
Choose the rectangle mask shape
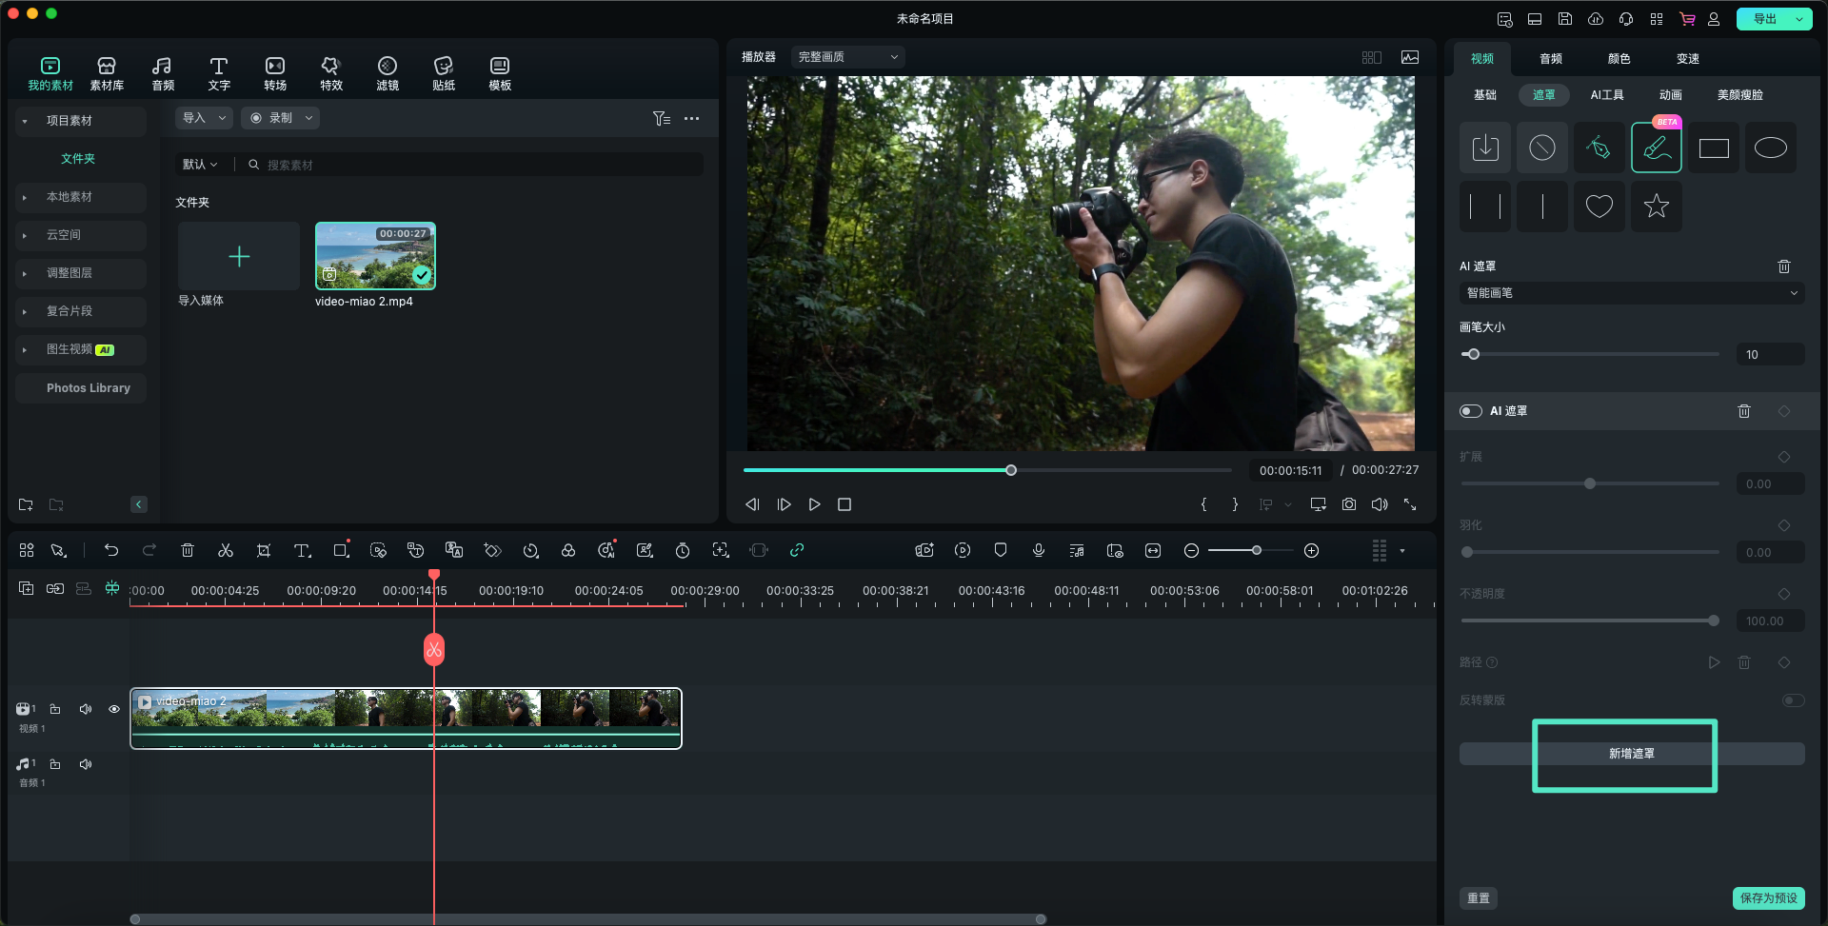[x=1713, y=148]
